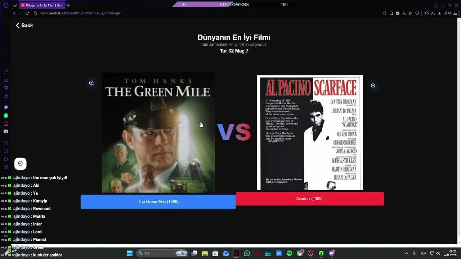View site security lock info
Screen dimensions: 461x259
tap(35, 13)
